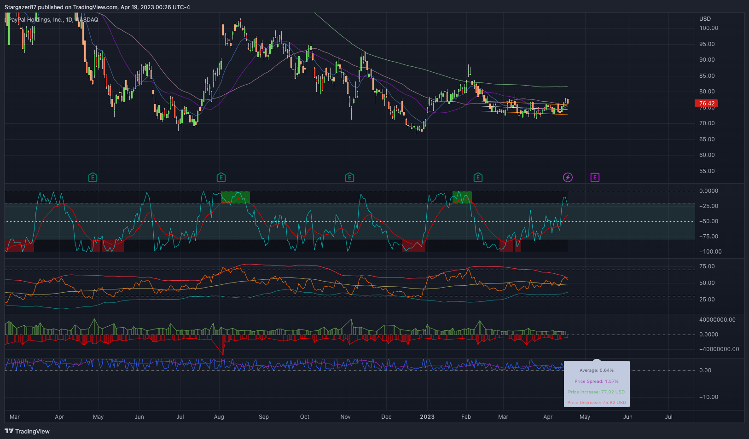Click the 70.00 price axis label
749x439 pixels.
(707, 123)
